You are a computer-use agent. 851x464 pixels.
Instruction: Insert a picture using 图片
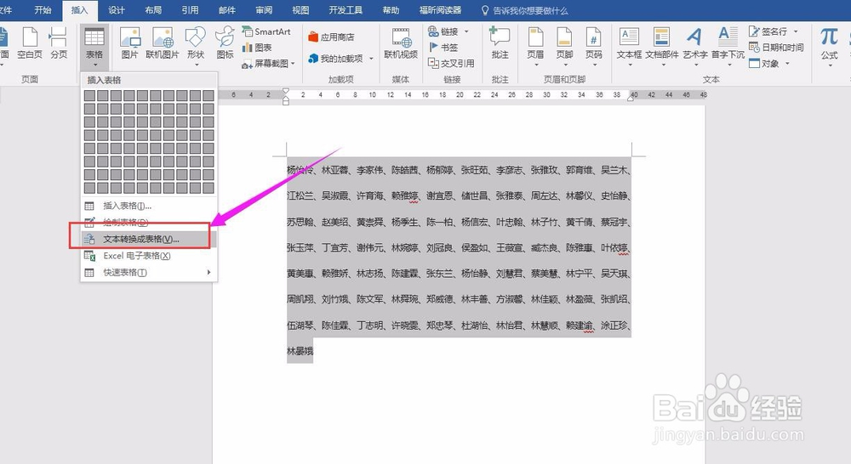[x=129, y=42]
